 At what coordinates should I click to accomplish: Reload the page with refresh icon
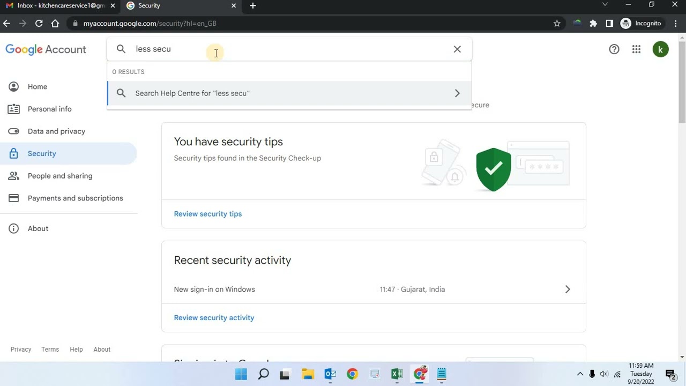[39, 24]
